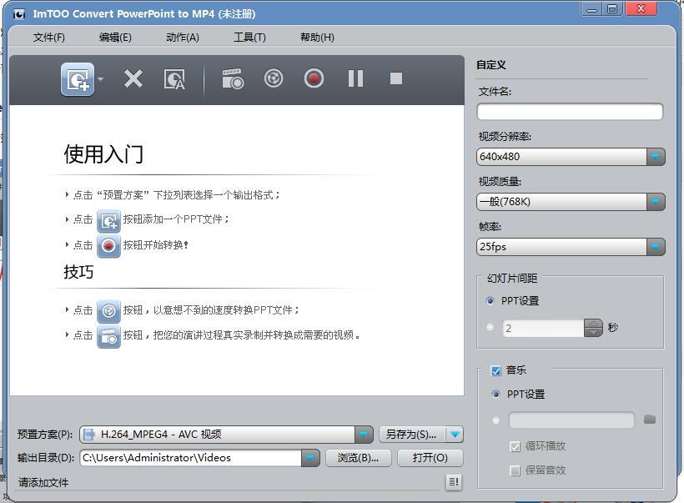Open the 动作(A) menu
This screenshot has width=684, height=503.
tap(183, 38)
